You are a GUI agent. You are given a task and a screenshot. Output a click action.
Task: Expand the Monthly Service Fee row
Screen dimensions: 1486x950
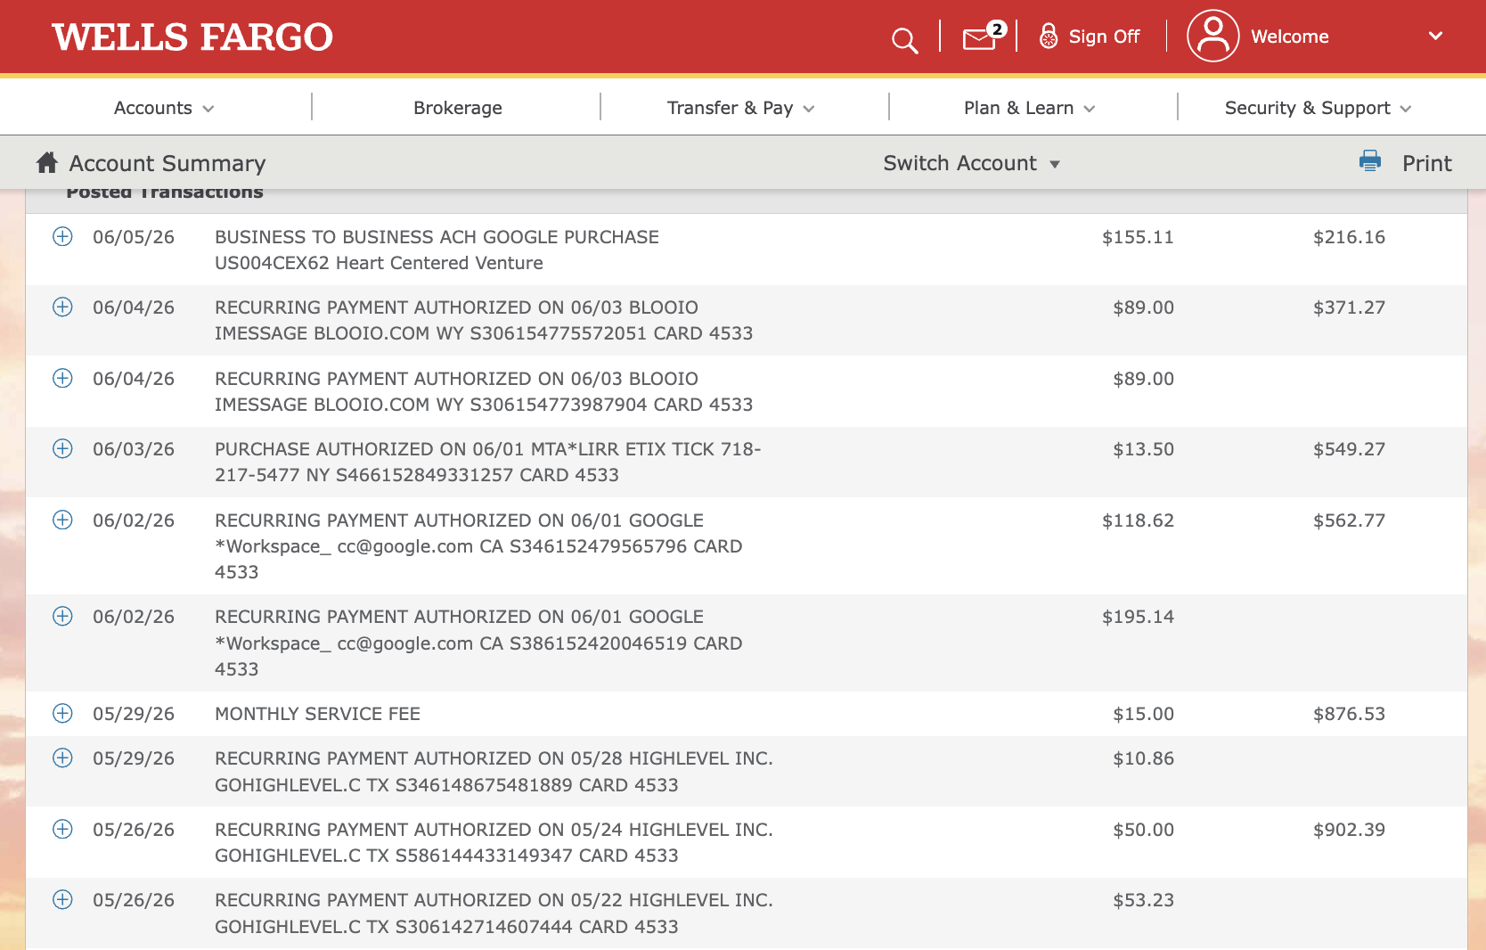tap(62, 713)
